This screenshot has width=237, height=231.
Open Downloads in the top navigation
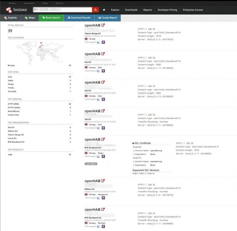(131, 10)
